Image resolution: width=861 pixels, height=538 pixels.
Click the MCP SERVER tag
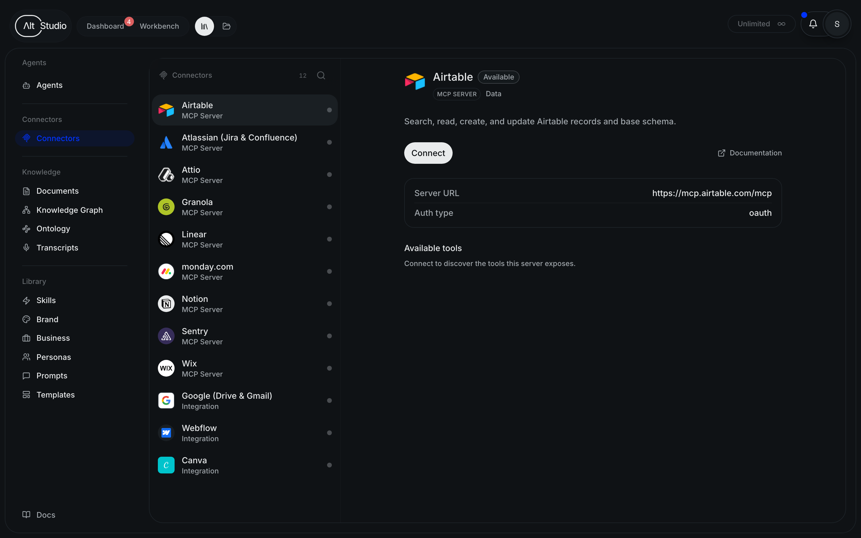[x=457, y=94]
